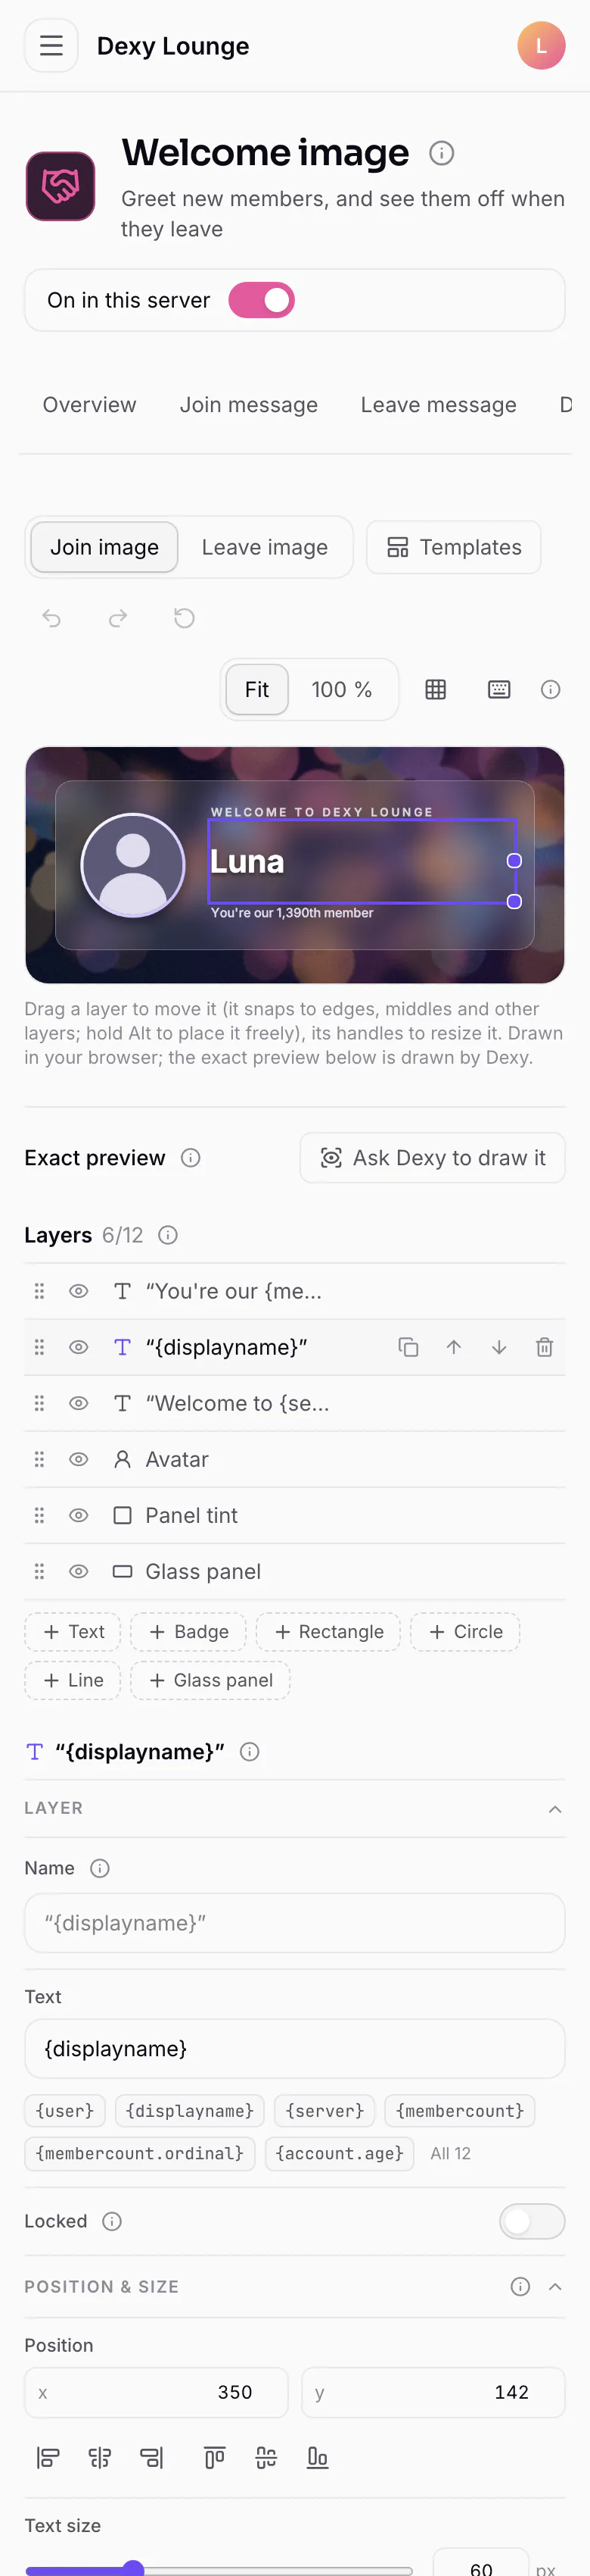Click the Text size slider
Viewport: 590px width, 2576px height.
coord(219,2570)
